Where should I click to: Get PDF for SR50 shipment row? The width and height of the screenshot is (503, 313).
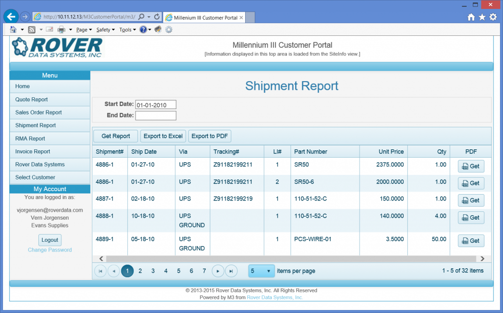point(471,166)
